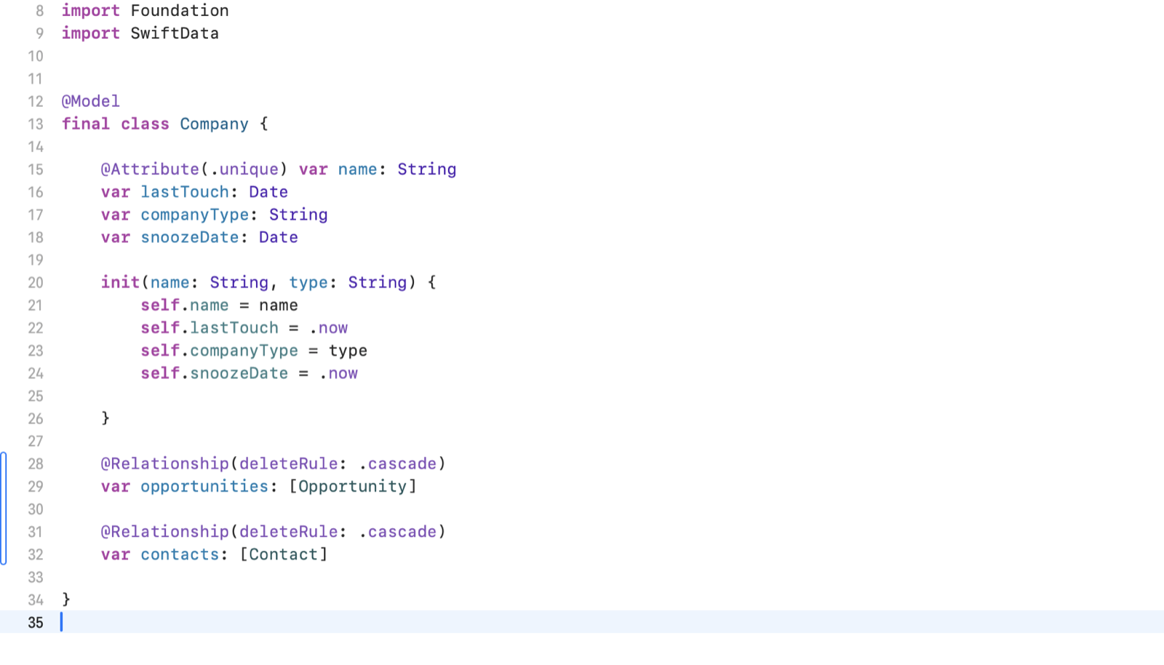Click line number 35 in the gutter
Image resolution: width=1164 pixels, height=665 pixels.
point(36,623)
